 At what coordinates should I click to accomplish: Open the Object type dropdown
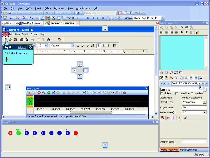tap(204, 102)
